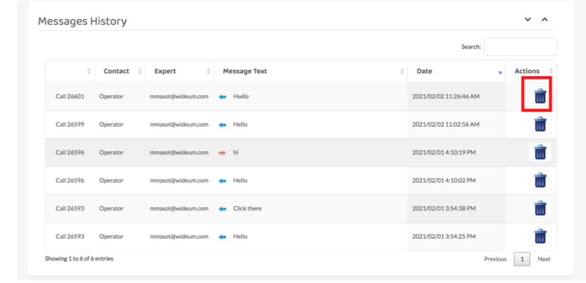
Task: Click the orange arrow beside "hi"
Action: [x=223, y=153]
